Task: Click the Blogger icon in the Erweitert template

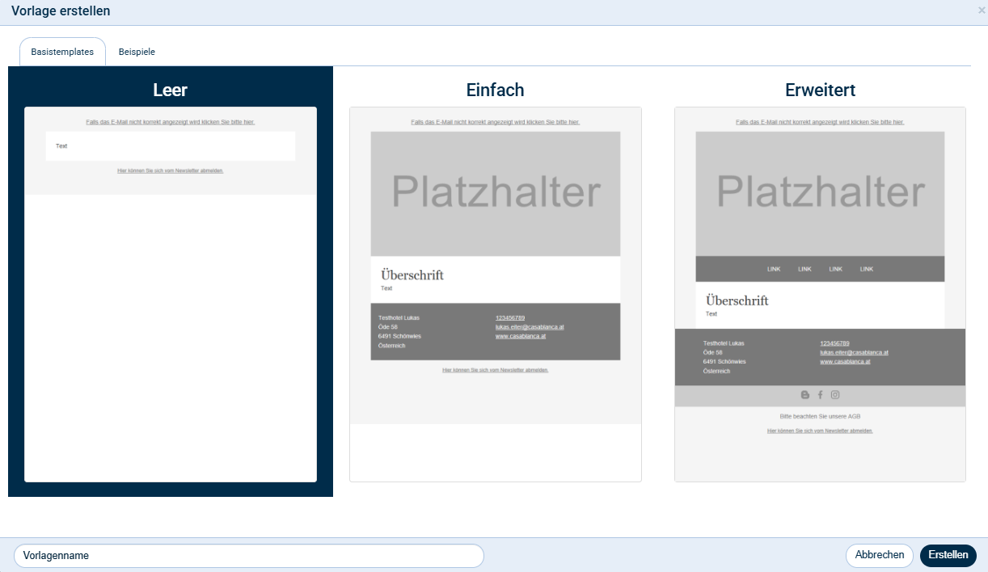Action: click(x=804, y=395)
